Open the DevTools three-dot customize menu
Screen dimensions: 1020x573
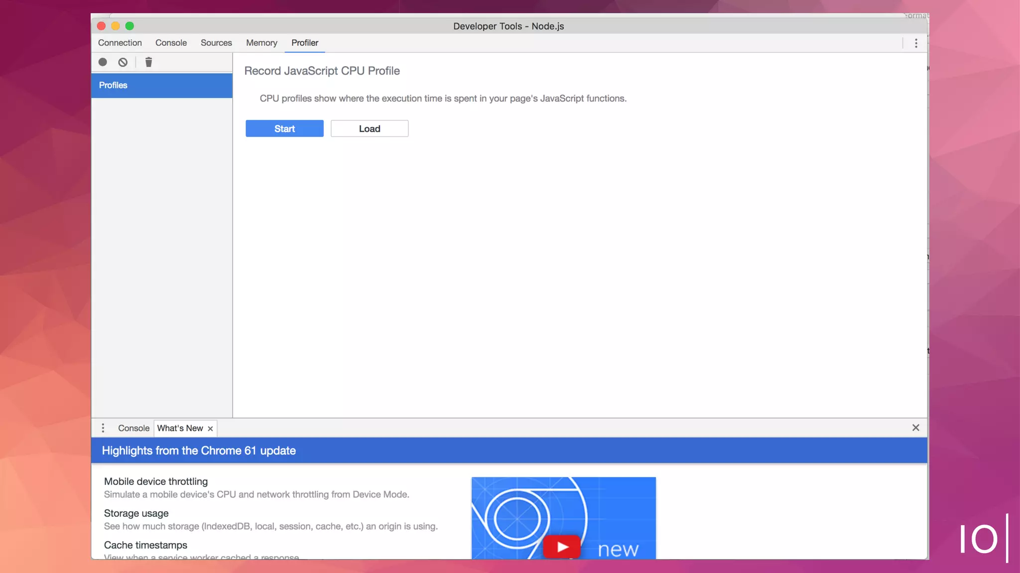click(x=916, y=43)
